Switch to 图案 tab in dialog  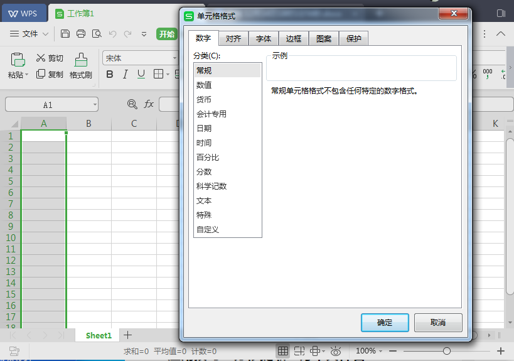(324, 39)
